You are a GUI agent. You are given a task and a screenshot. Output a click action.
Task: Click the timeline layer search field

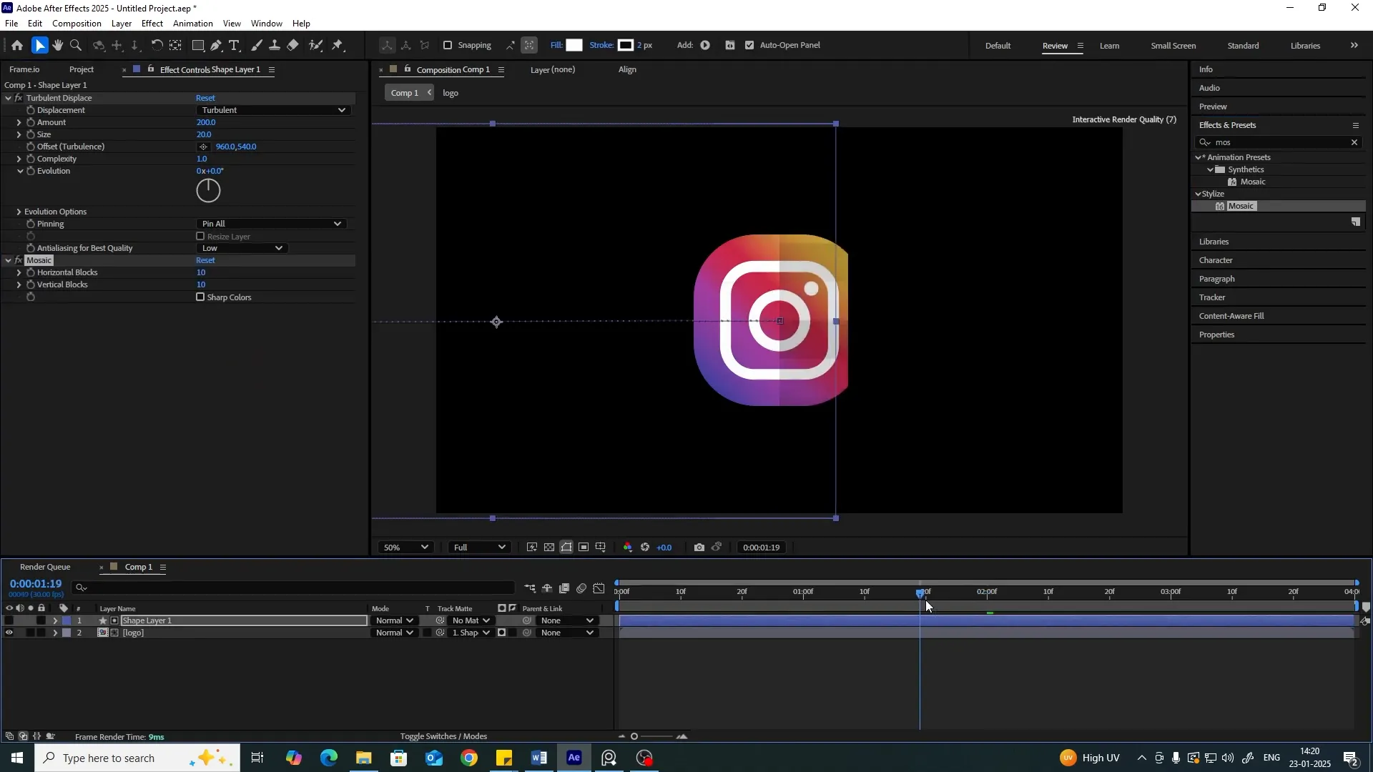[295, 588]
